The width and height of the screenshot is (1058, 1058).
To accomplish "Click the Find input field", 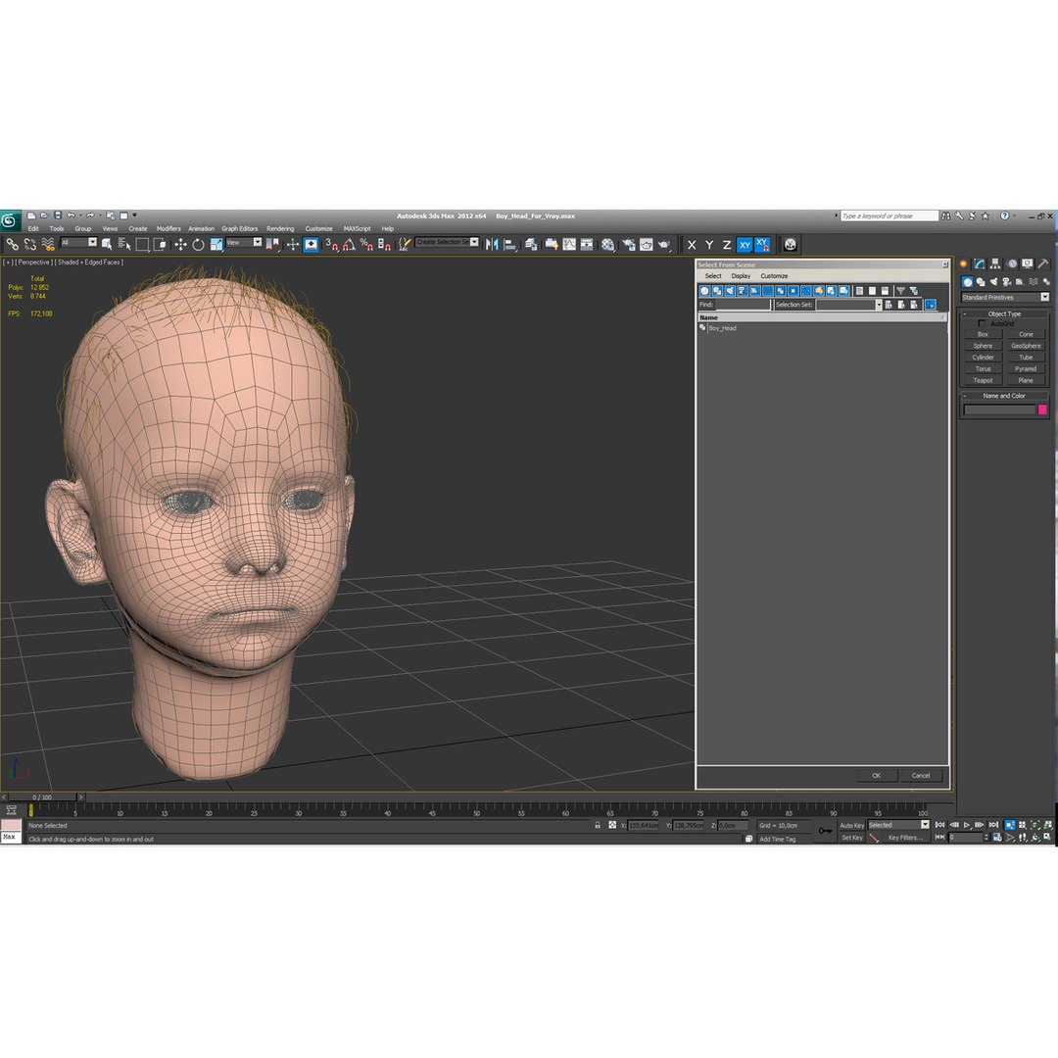I will pos(743,305).
